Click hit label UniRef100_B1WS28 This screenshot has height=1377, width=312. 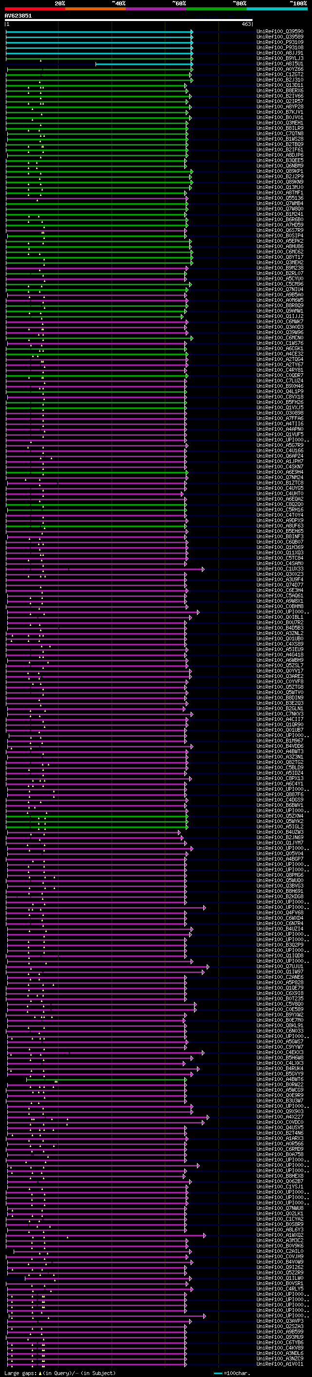tap(280, 138)
